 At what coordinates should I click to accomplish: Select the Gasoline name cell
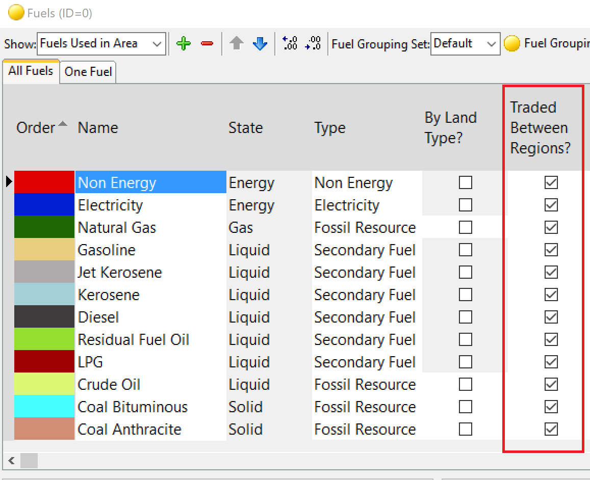151,250
